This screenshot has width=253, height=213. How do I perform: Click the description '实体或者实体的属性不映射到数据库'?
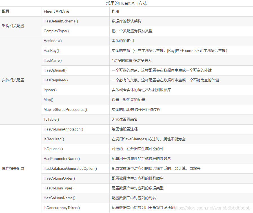[141, 90]
